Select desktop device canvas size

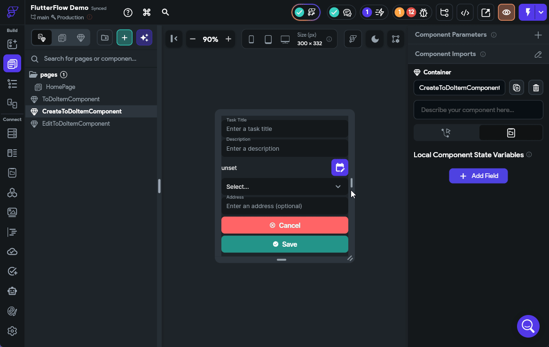pos(285,39)
